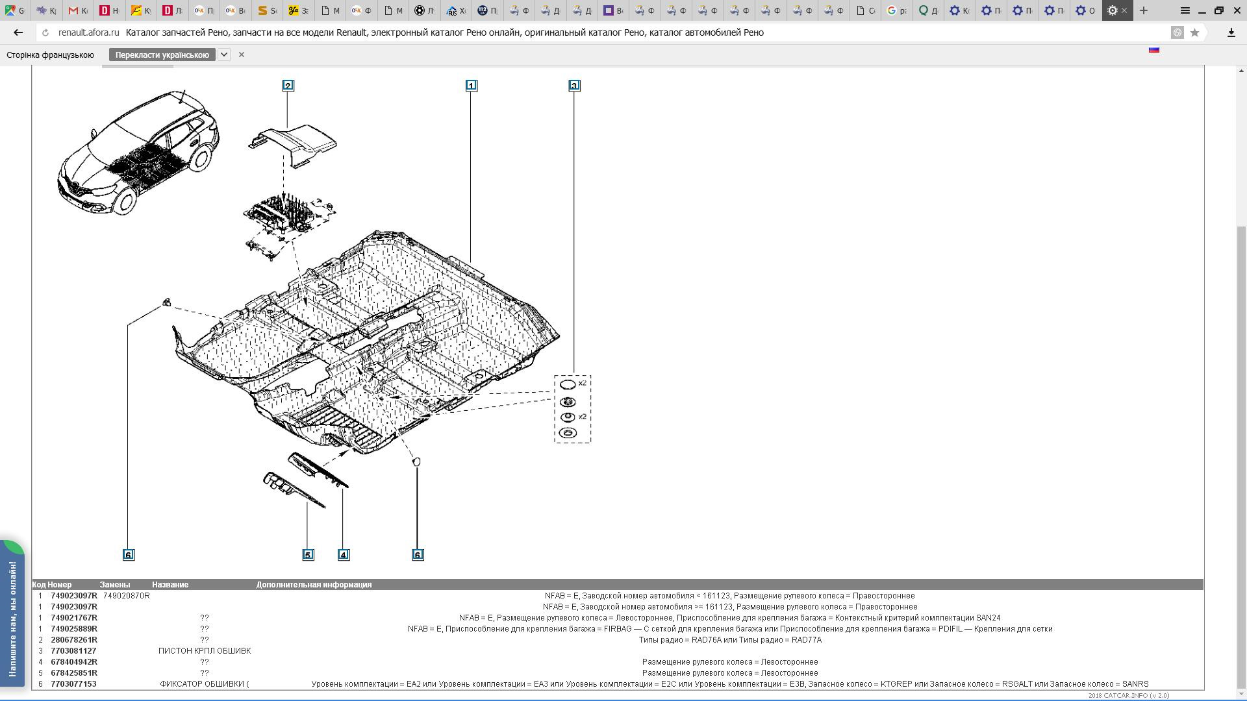
Task: Click 'Сторінка французькою' page link
Action: [49, 55]
